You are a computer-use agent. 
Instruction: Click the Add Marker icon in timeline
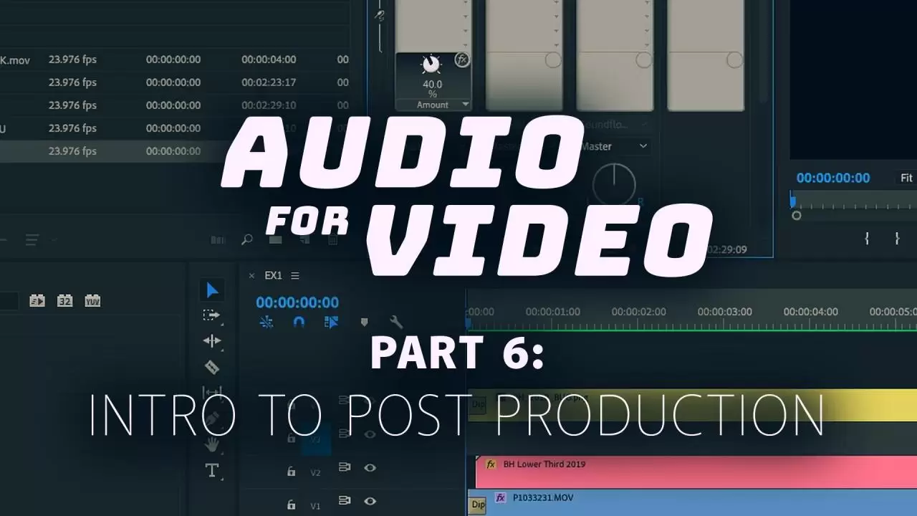(x=364, y=322)
